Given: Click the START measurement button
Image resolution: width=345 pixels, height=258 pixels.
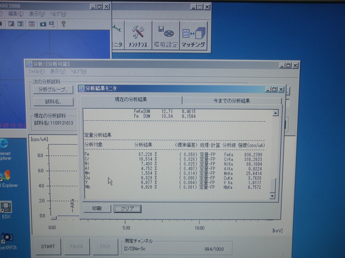Looking at the screenshot, I should [48, 247].
